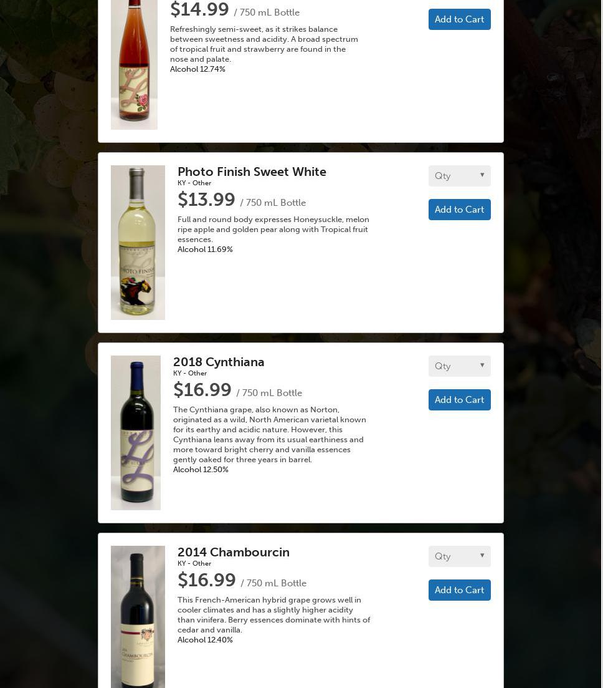Click the 2014 Chambourcin bottle image

tap(138, 617)
